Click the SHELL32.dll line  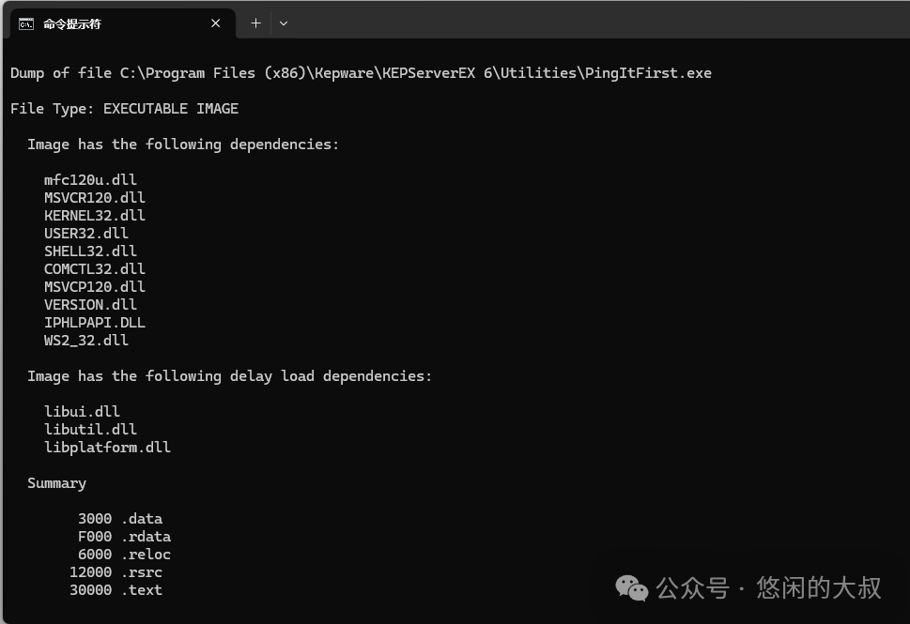90,251
